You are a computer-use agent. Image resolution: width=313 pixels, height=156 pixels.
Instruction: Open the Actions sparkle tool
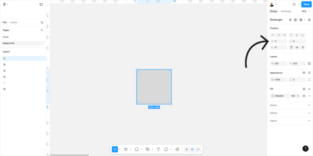click(177, 149)
